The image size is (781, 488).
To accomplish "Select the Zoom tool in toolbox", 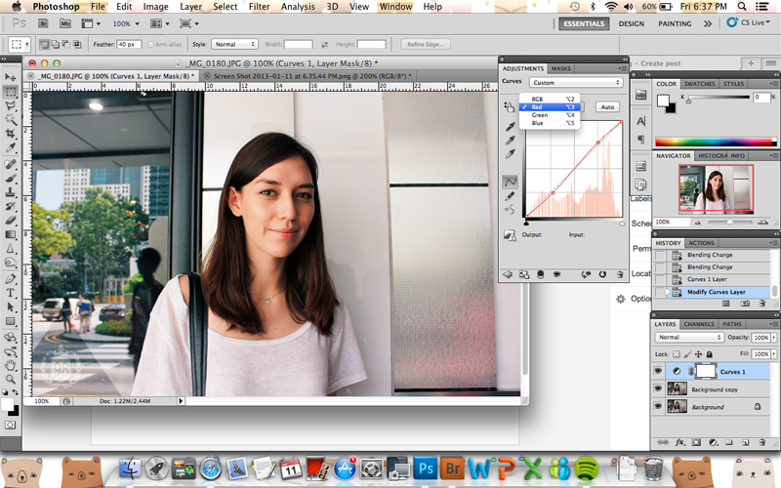I will [x=10, y=380].
